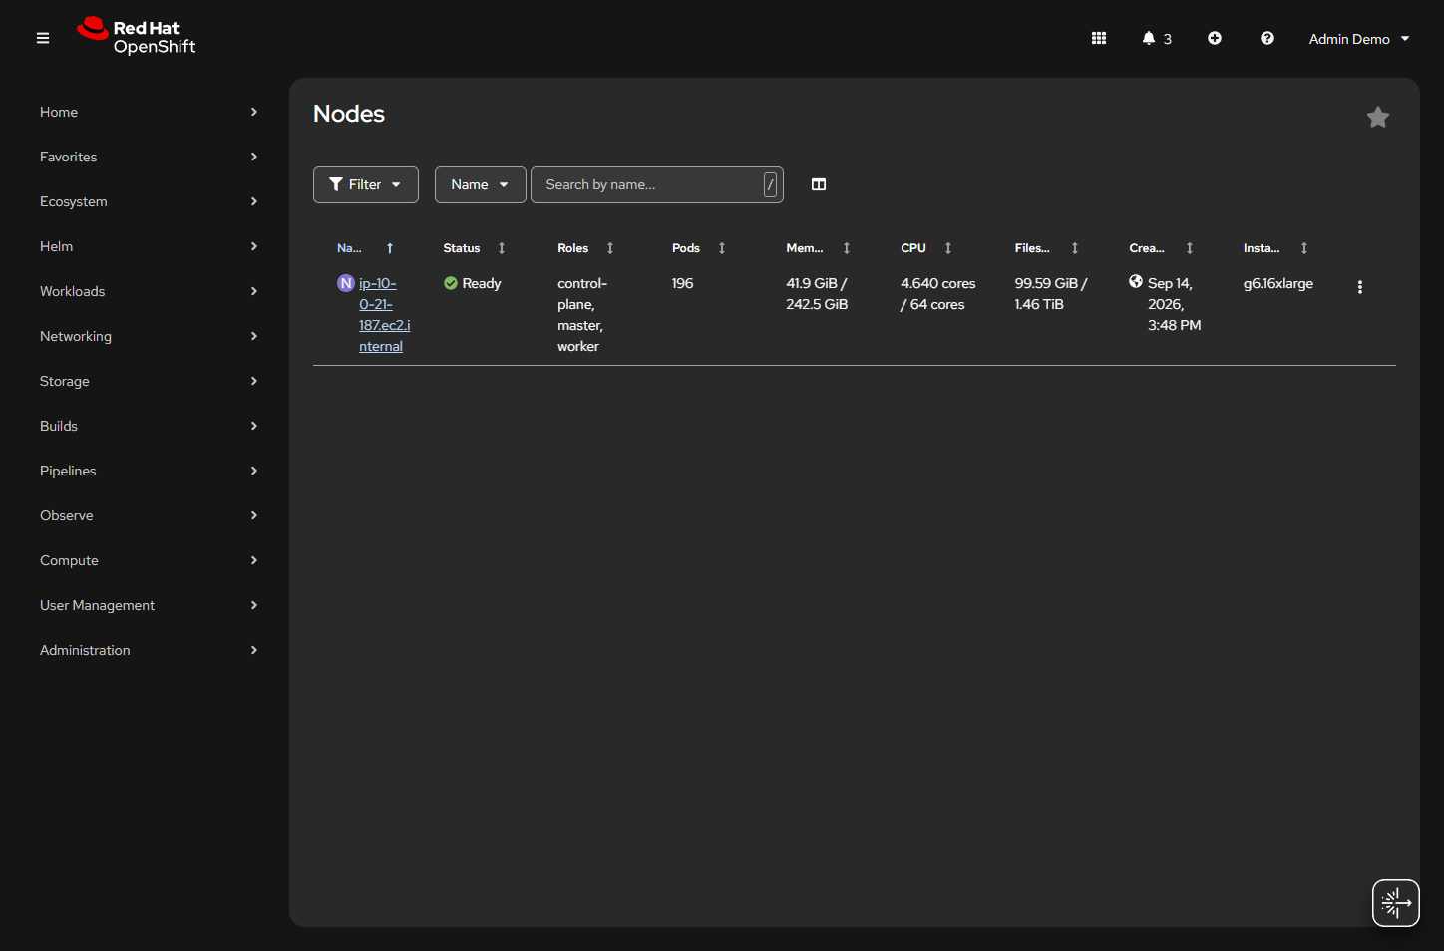Open notifications bell showing 3 alerts

pos(1157,38)
